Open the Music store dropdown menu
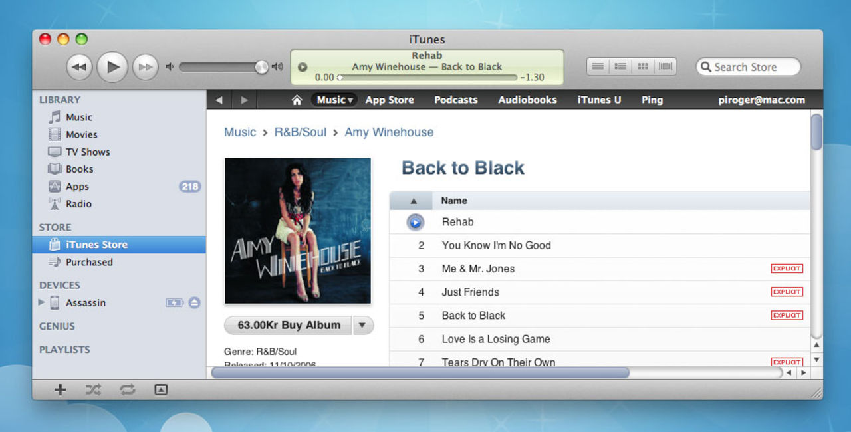The image size is (851, 432). click(x=334, y=100)
